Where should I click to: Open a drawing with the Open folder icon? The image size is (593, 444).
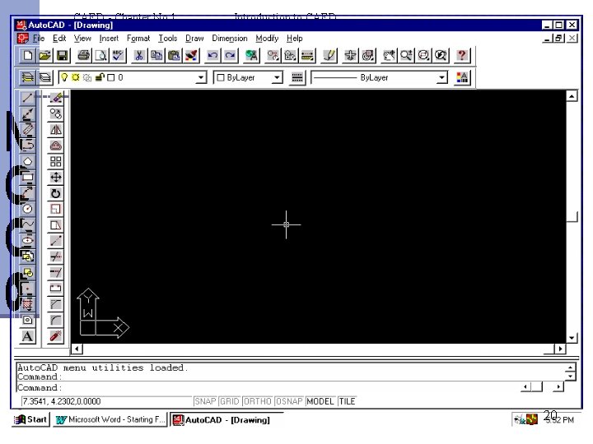coord(44,56)
